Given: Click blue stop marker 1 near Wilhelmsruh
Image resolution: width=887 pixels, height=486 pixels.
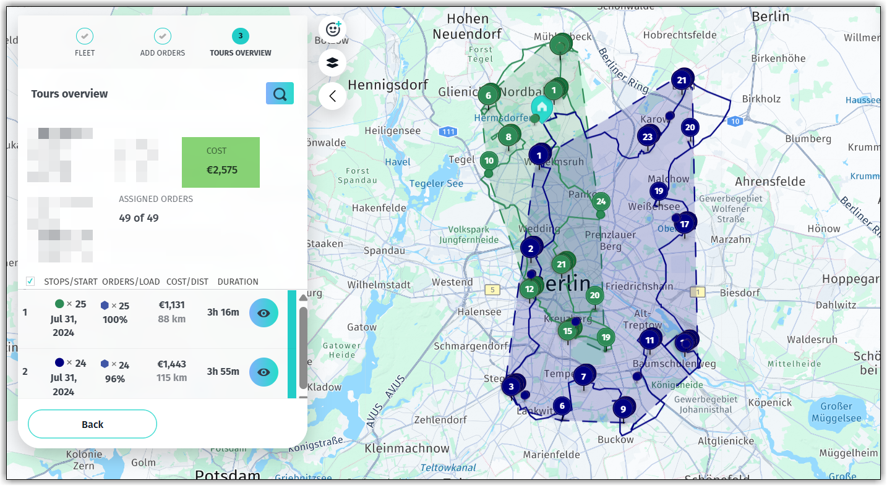Looking at the screenshot, I should click(x=539, y=156).
